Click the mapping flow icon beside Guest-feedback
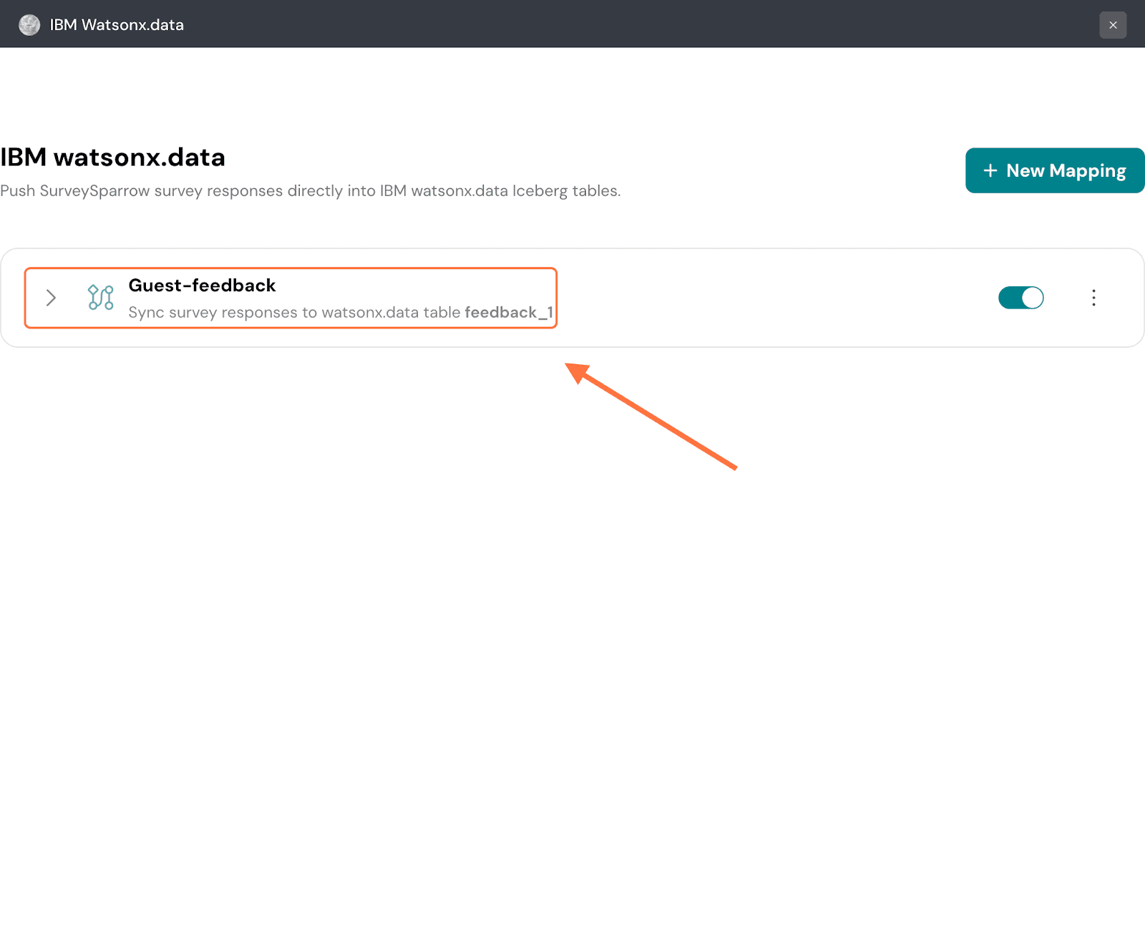The image size is (1145, 934). (x=100, y=297)
